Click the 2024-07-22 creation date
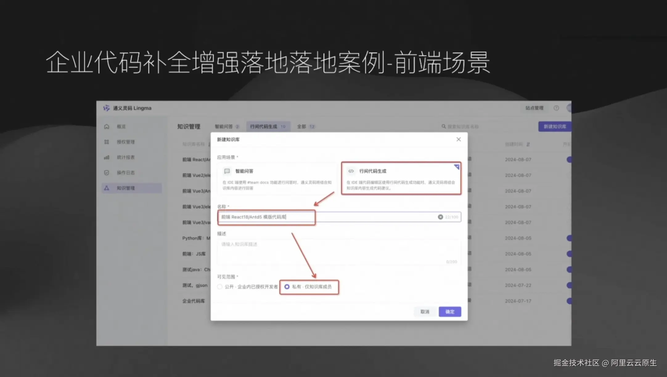The image size is (667, 377). [x=518, y=285]
